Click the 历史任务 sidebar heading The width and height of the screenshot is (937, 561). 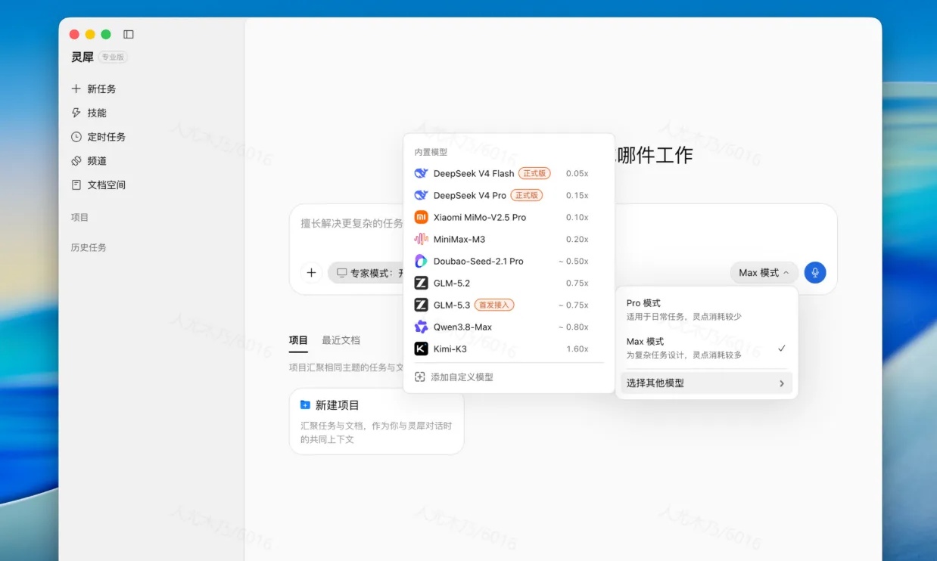pos(89,247)
